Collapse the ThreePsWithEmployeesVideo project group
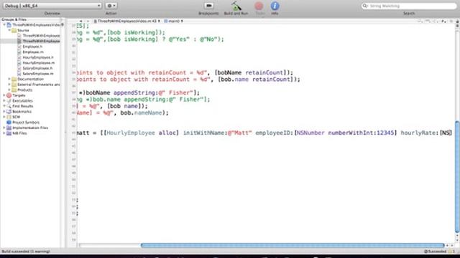This screenshot has height=258, width=460. point(4,25)
